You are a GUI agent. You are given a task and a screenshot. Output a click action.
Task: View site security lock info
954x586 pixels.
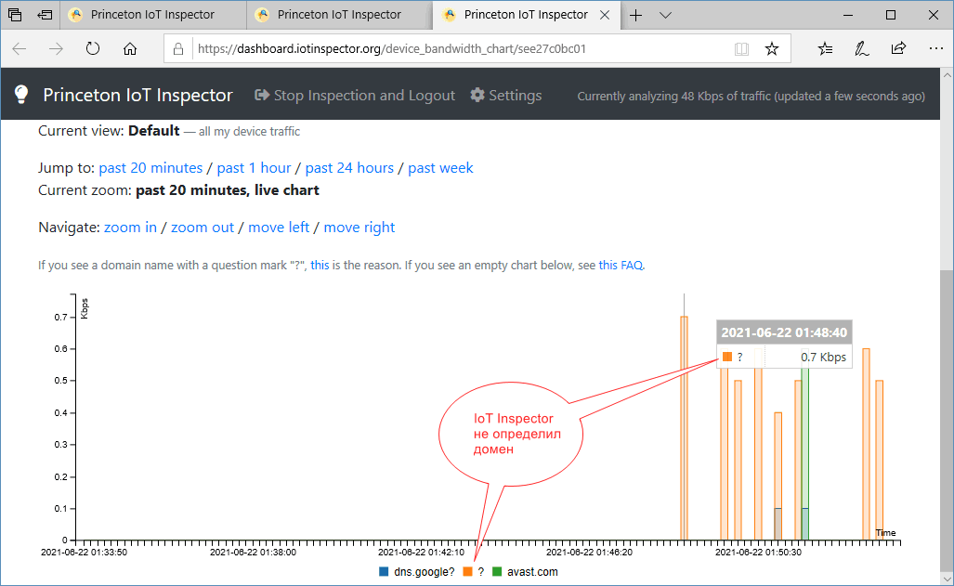tap(178, 48)
